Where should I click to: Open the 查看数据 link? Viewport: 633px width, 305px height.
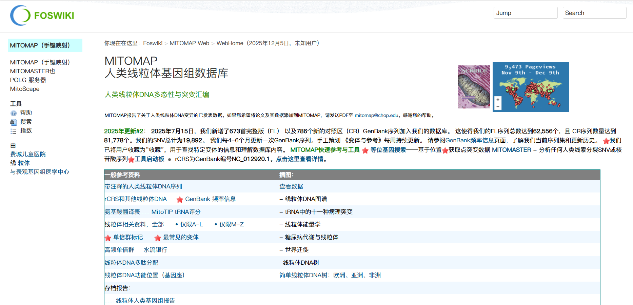(x=291, y=186)
